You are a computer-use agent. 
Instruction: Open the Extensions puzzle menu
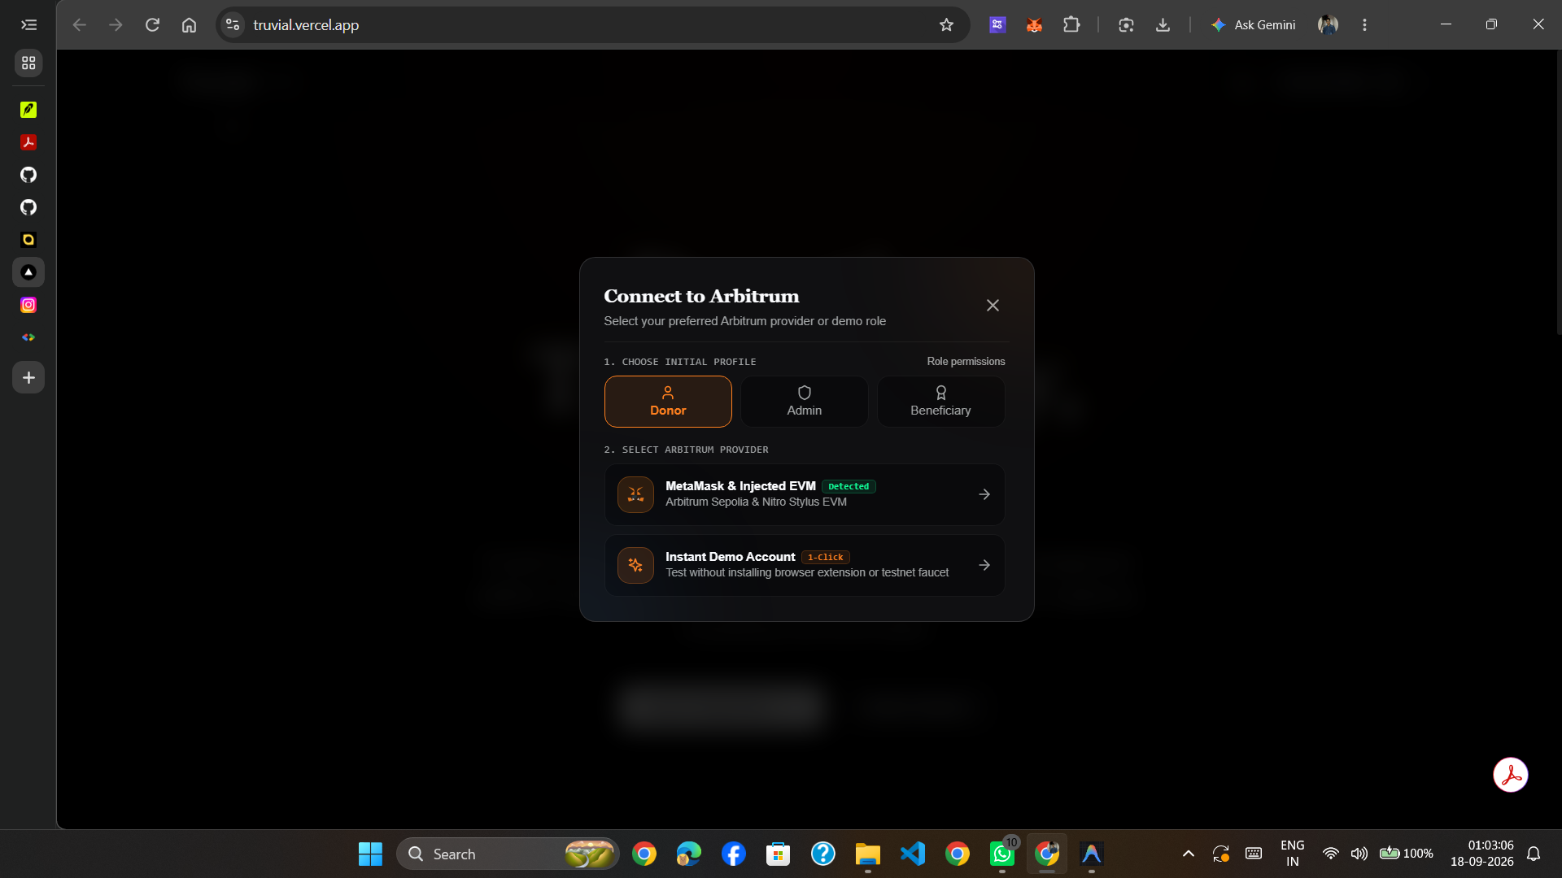pos(1071,25)
